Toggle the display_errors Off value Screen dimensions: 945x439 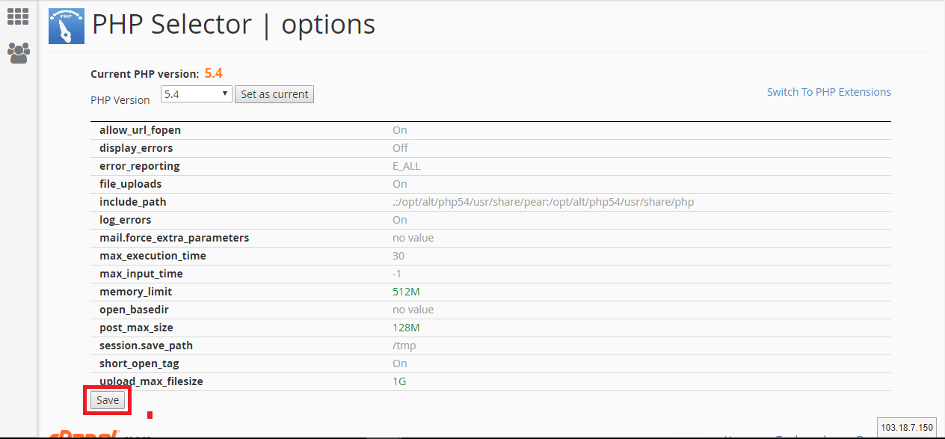(x=400, y=148)
